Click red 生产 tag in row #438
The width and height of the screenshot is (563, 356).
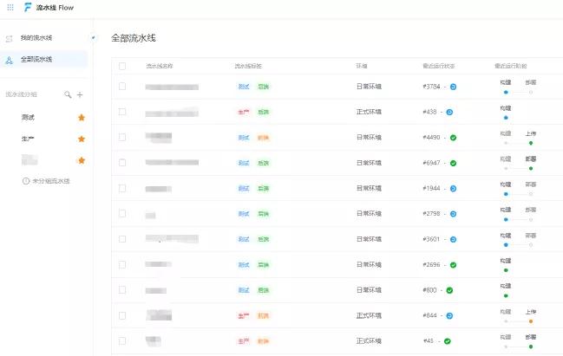coord(244,113)
